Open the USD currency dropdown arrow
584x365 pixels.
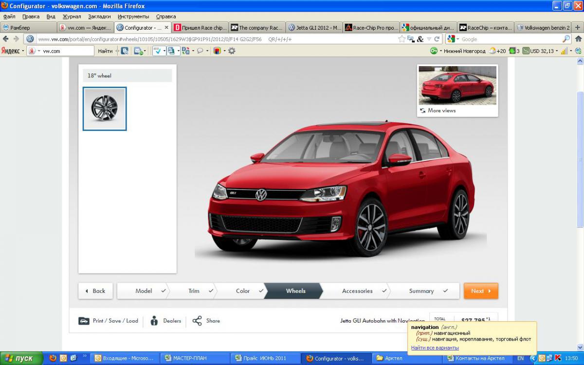click(557, 51)
